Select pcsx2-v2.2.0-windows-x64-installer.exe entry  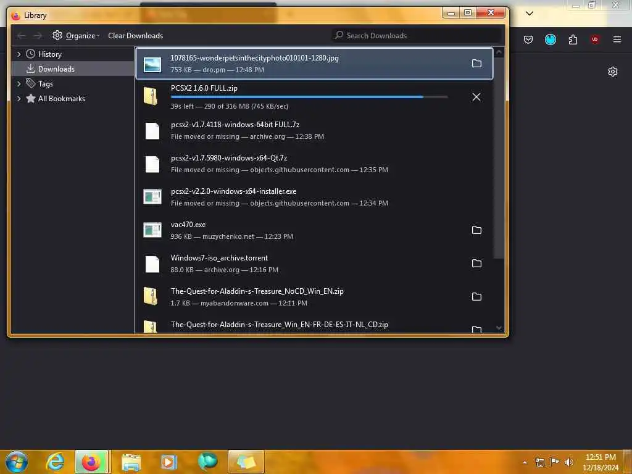click(314, 197)
